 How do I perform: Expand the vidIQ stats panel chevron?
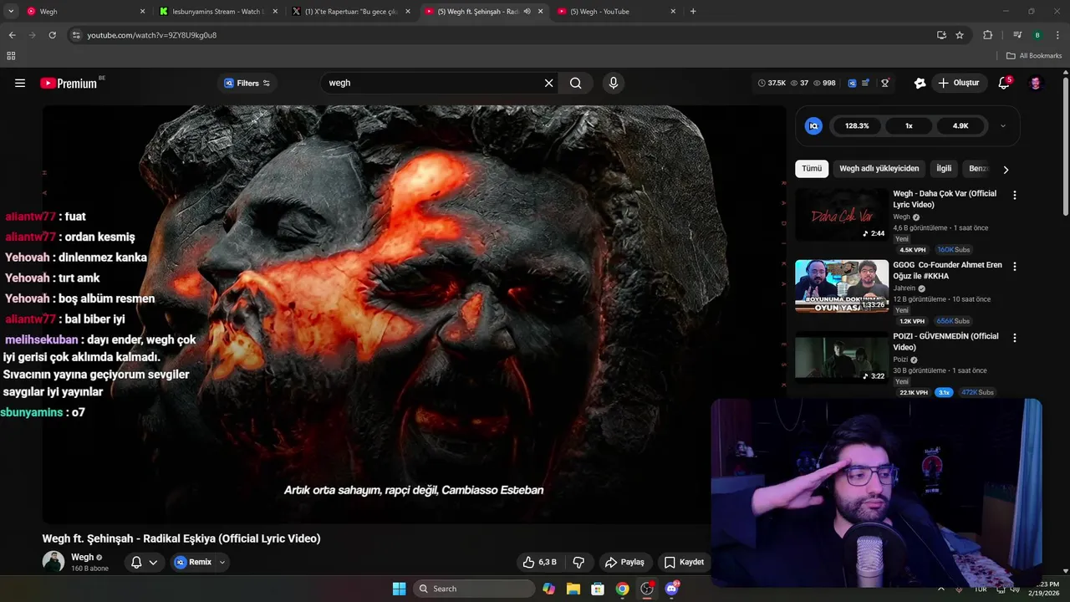1002,126
